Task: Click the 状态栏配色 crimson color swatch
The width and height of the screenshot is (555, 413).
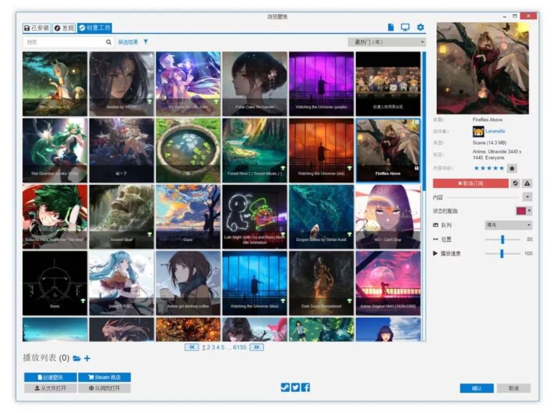Action: tap(521, 211)
